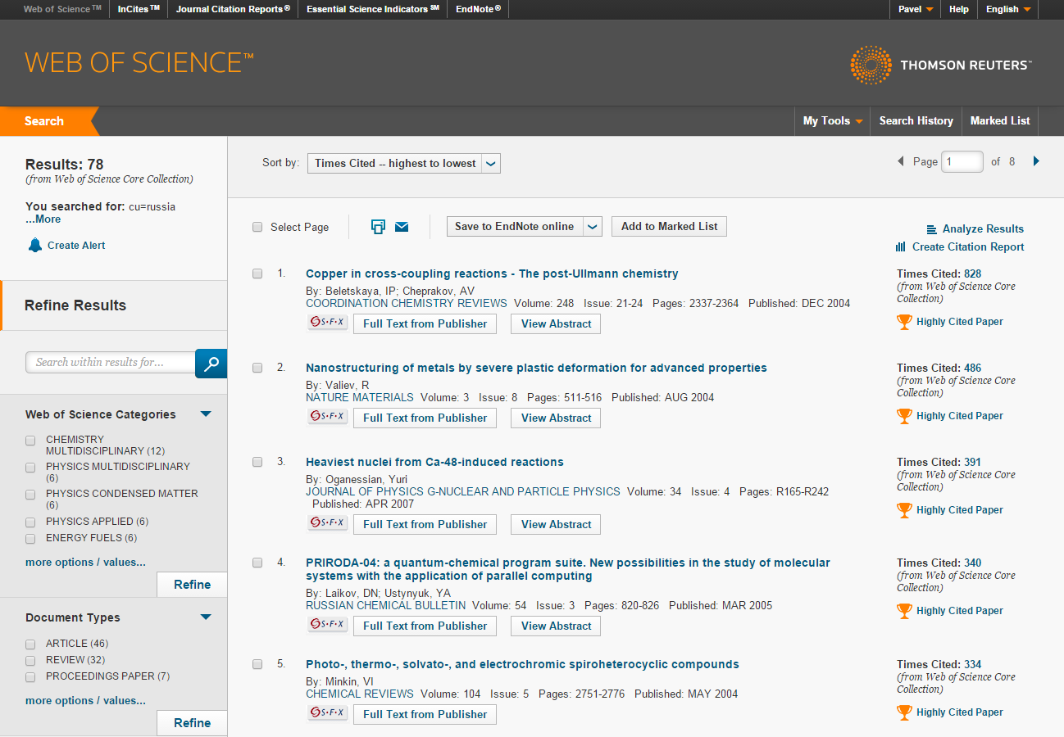Enable the Physics Condensed Matter category filter

[30, 495]
